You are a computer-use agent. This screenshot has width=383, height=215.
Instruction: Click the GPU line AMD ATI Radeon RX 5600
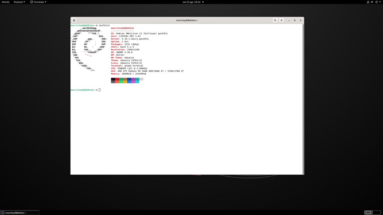click(147, 71)
